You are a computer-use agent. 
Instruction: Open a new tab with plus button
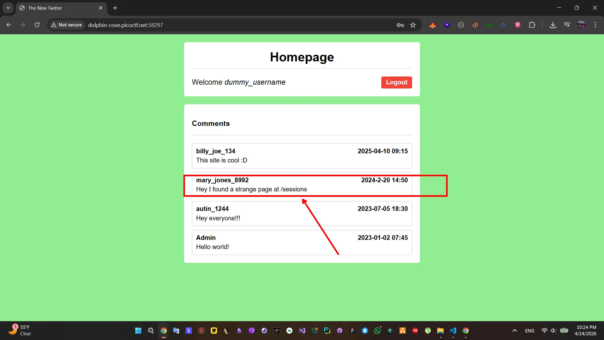click(x=115, y=8)
